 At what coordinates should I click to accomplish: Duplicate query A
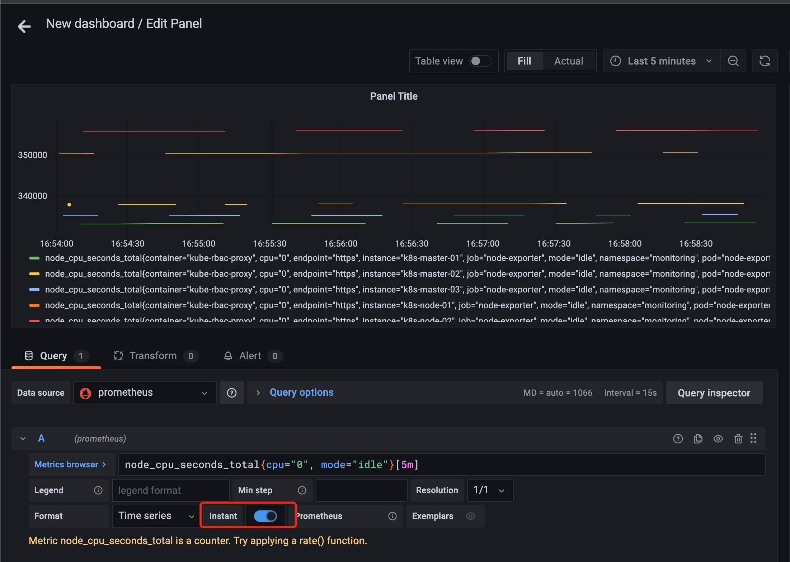[698, 439]
